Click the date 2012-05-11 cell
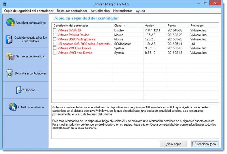Viewport: 227px width, 154px height. (175, 44)
